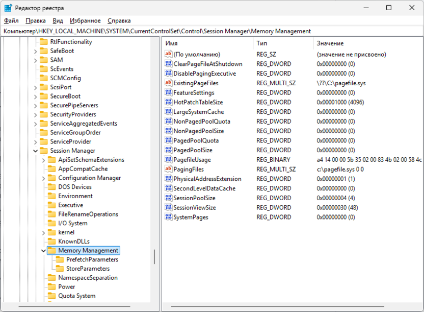424x312 pixels.
Task: Expand the SecurePipeServers key
Action: (36, 106)
